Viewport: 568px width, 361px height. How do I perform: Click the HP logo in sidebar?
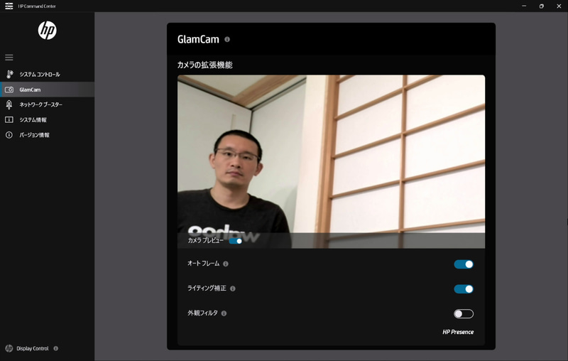47,30
